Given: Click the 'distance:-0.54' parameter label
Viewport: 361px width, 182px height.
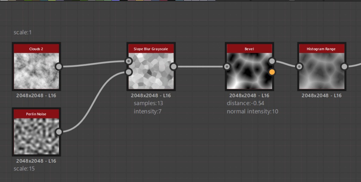Looking at the screenshot, I should pos(245,103).
